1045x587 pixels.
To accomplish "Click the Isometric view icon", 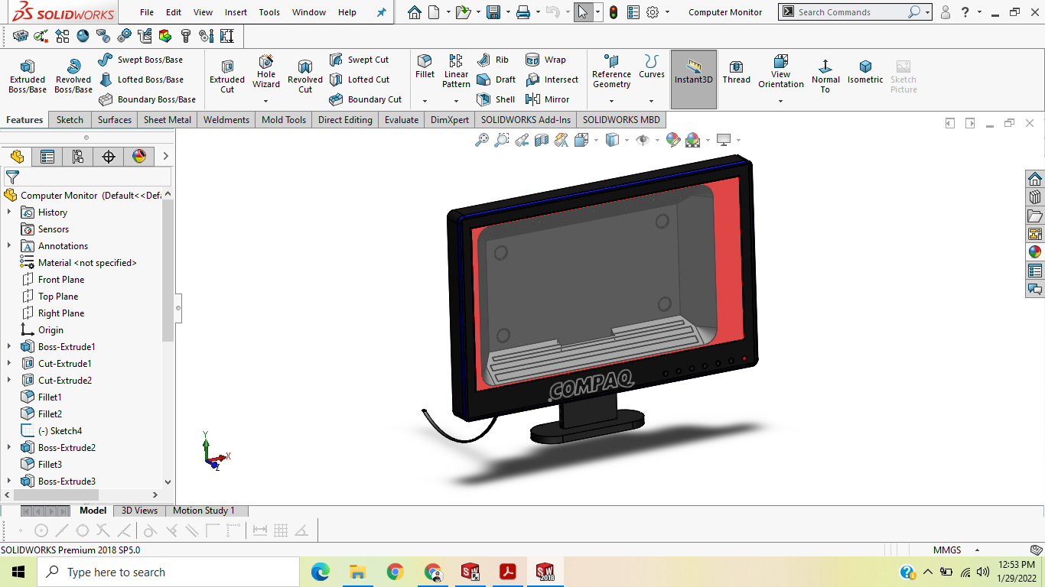I will pyautogui.click(x=865, y=73).
